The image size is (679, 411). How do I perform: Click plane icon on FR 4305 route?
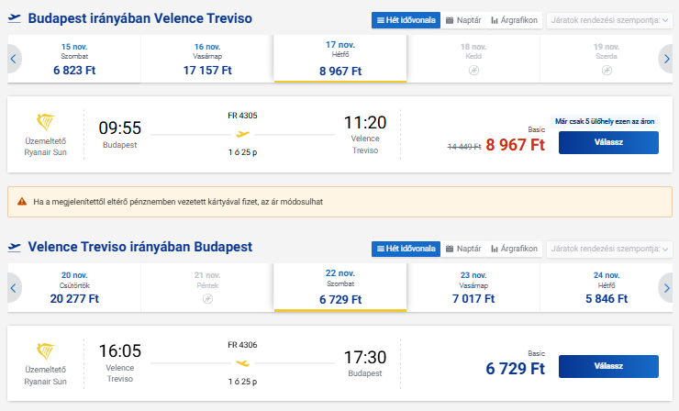242,134
